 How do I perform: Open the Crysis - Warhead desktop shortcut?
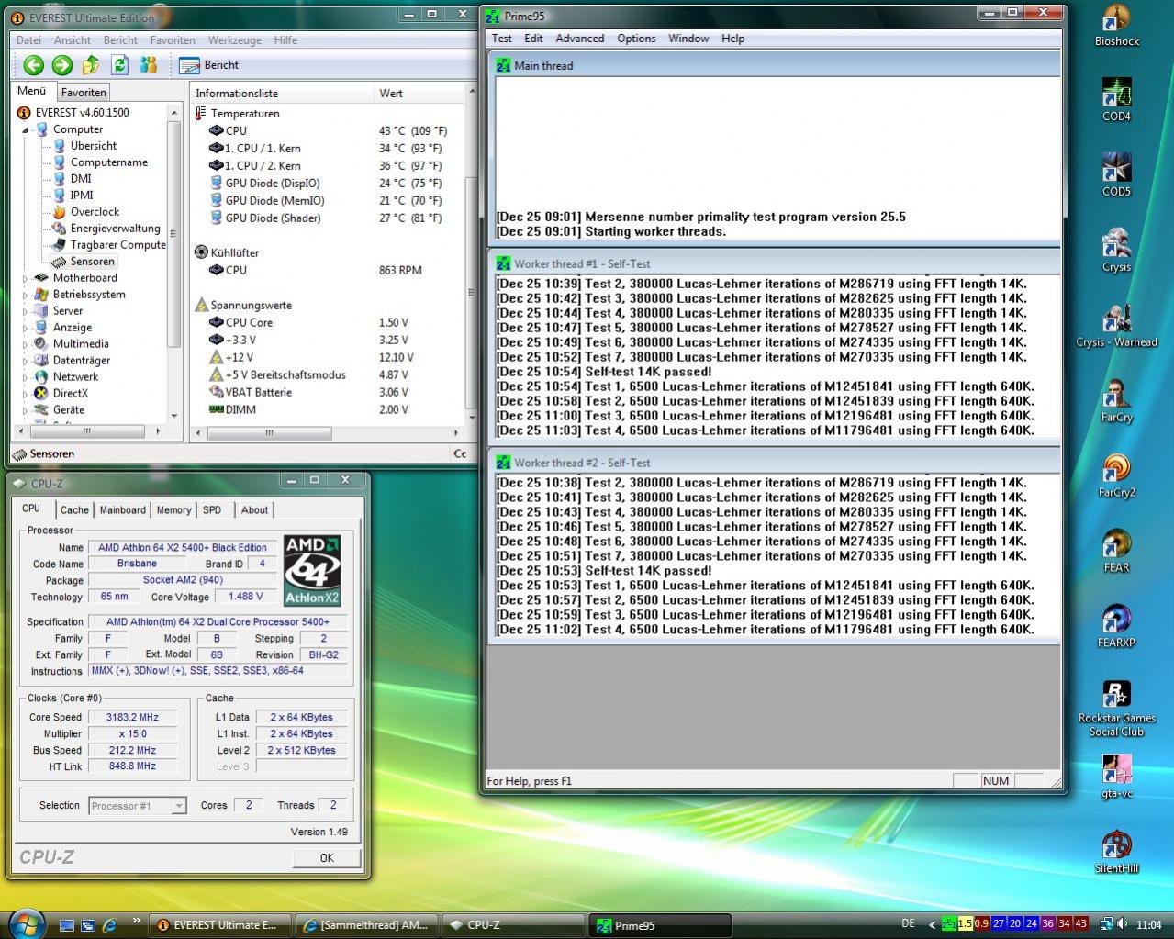click(x=1116, y=326)
